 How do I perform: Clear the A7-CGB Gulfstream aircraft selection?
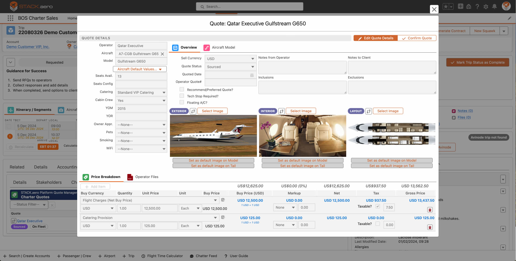tap(162, 54)
